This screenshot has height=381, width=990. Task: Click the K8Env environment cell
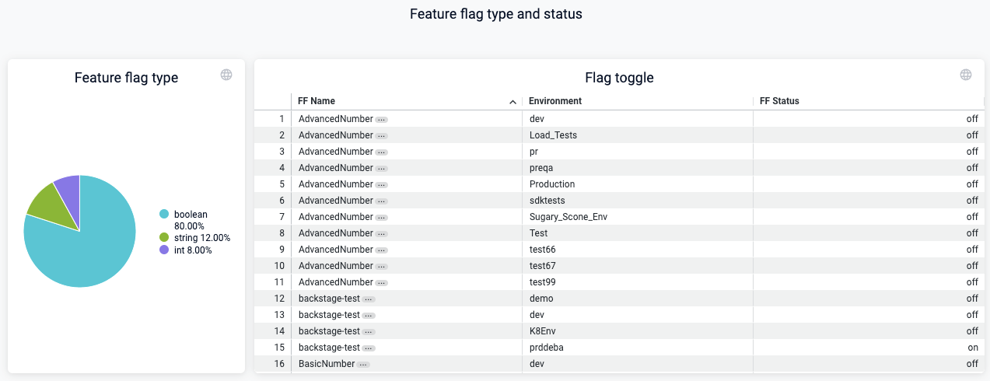pyautogui.click(x=543, y=331)
